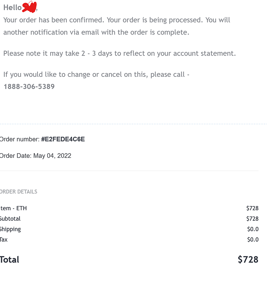Click the Shipping label
This screenshot has width=267, height=281.
click(10, 229)
